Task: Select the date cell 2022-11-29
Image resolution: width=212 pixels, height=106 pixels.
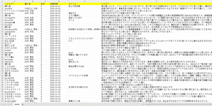Action: point(59,90)
